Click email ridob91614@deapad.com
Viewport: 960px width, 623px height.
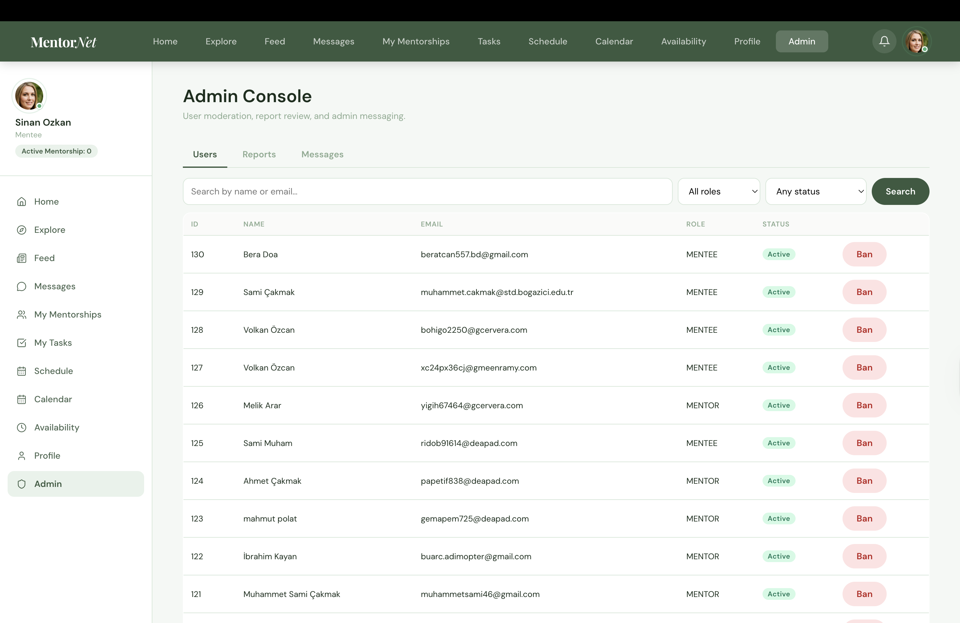(469, 443)
